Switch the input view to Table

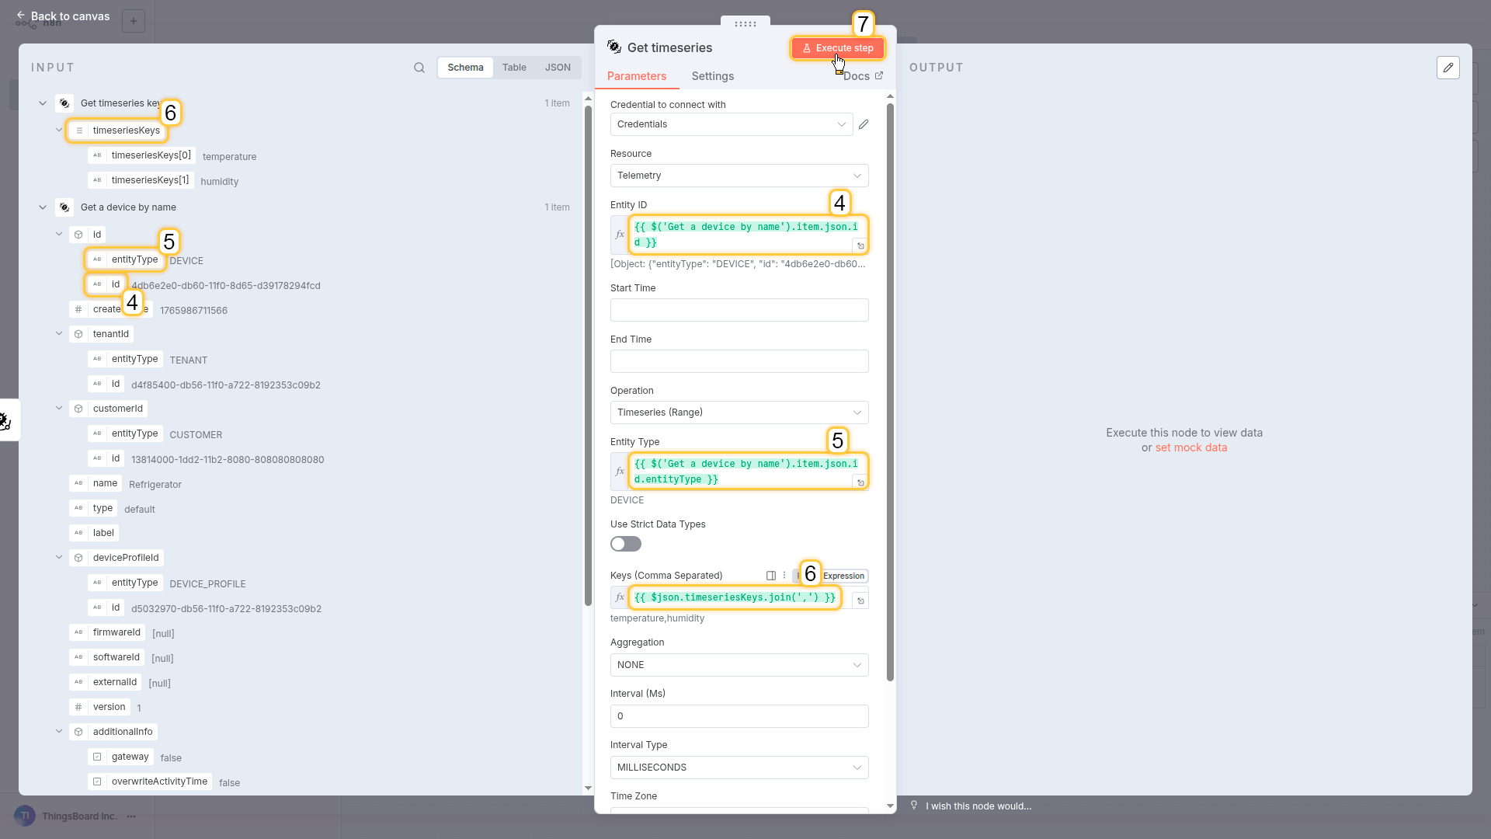pos(514,68)
